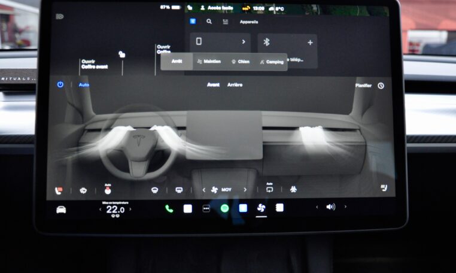The width and height of the screenshot is (456, 273).
Task: Select the Arrêt climate keep mode
Action: pyautogui.click(x=177, y=62)
